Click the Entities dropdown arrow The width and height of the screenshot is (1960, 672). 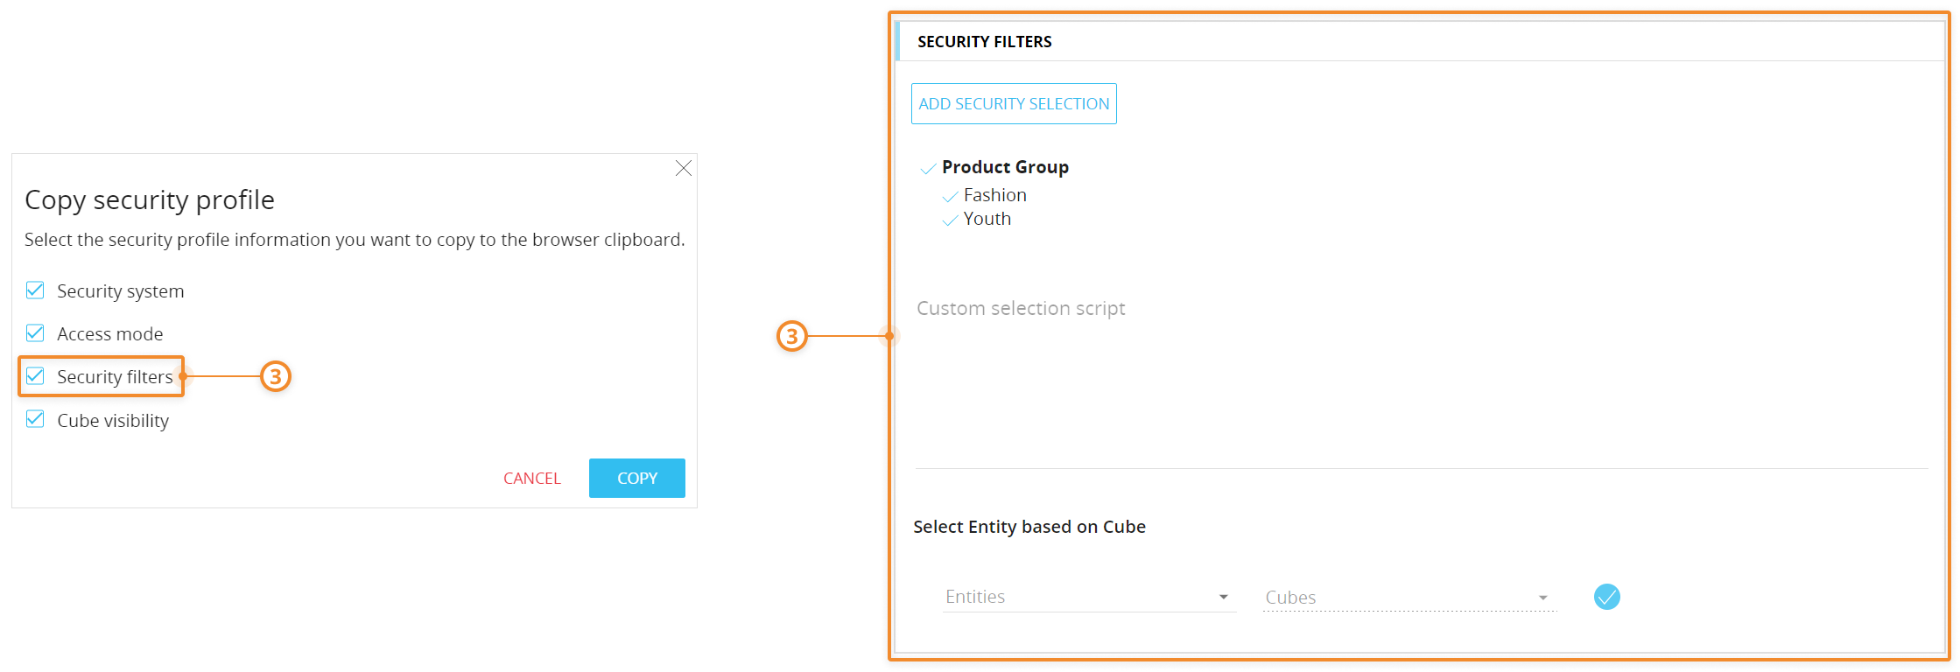pos(1223,597)
